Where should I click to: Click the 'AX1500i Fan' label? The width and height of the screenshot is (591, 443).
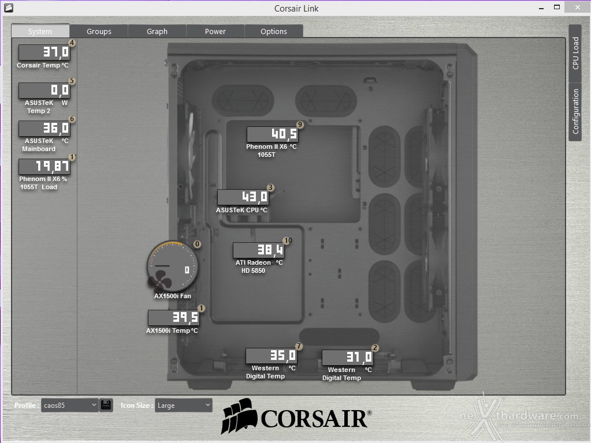(x=172, y=296)
